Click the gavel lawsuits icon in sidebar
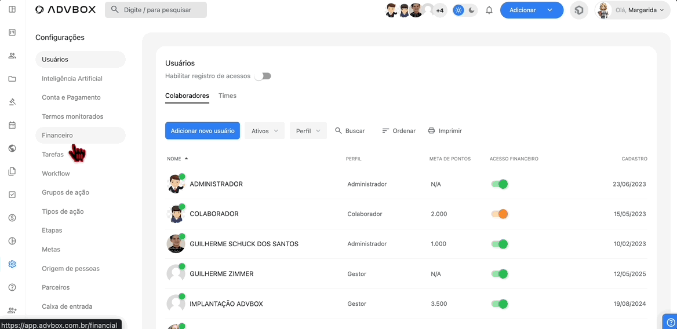Image resolution: width=677 pixels, height=329 pixels. [12, 102]
